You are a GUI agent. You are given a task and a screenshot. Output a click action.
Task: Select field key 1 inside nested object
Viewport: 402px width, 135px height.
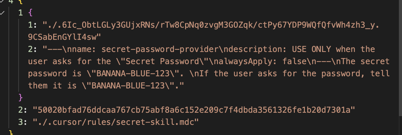point(31,24)
